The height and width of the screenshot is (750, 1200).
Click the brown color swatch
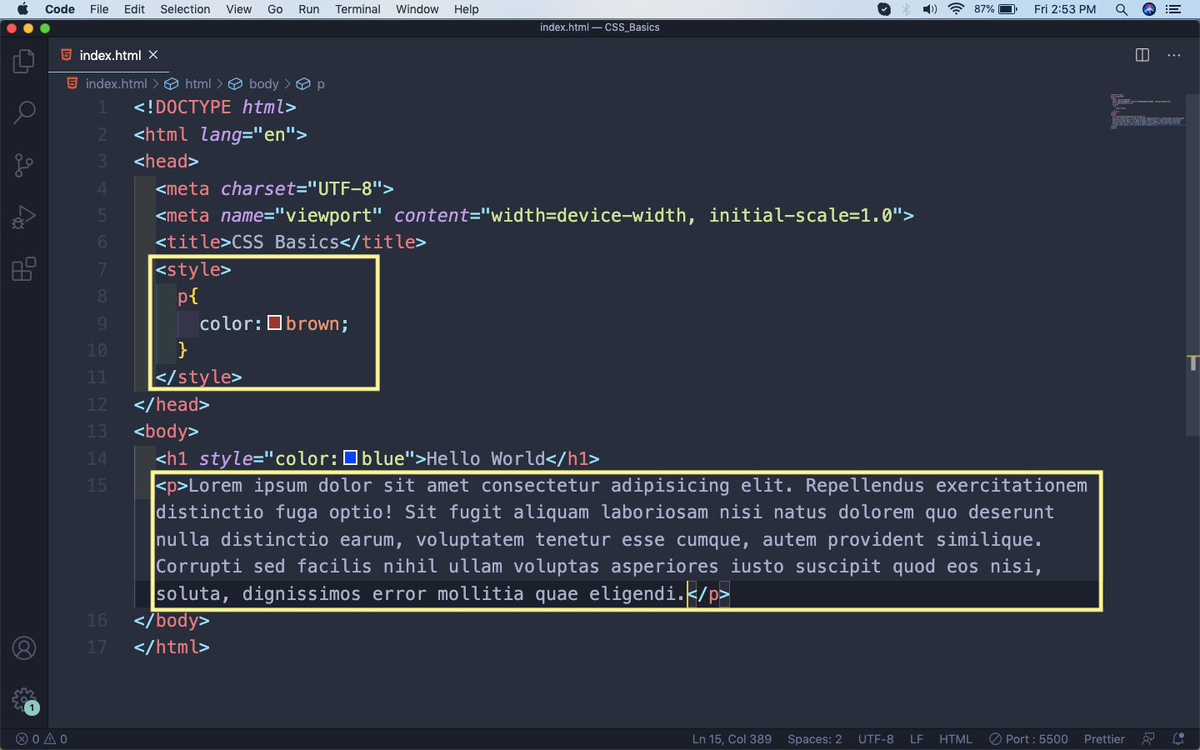(x=275, y=322)
